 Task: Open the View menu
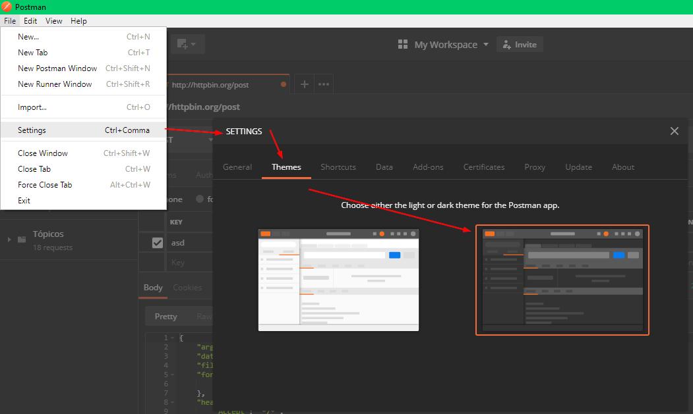coord(53,21)
